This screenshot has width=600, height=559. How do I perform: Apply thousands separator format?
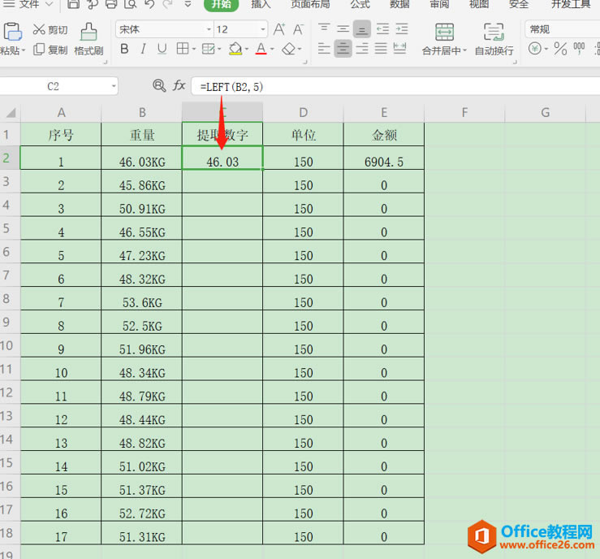[579, 49]
